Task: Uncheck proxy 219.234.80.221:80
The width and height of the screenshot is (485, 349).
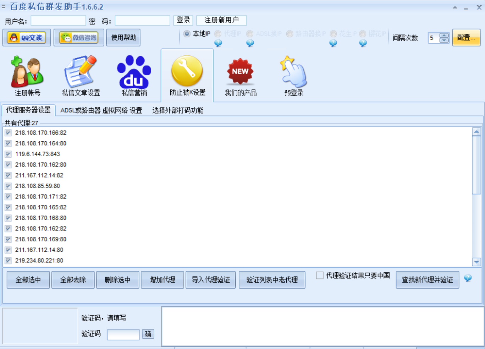Action: [8, 261]
